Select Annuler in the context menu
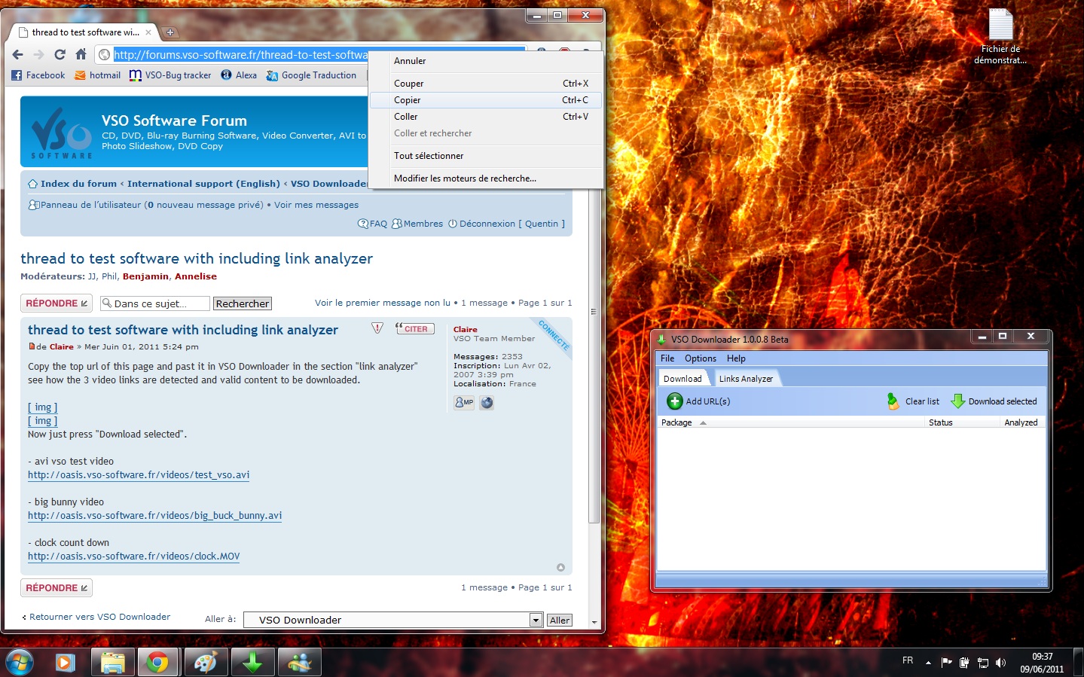The height and width of the screenshot is (677, 1084). coord(486,61)
